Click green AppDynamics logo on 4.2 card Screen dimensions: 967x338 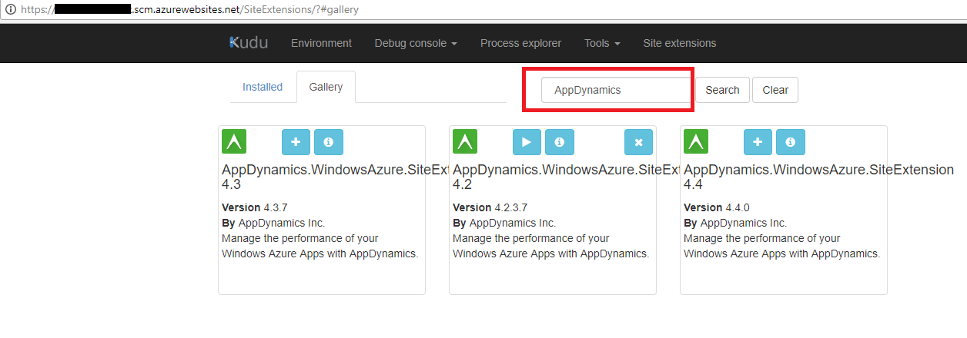tap(465, 141)
